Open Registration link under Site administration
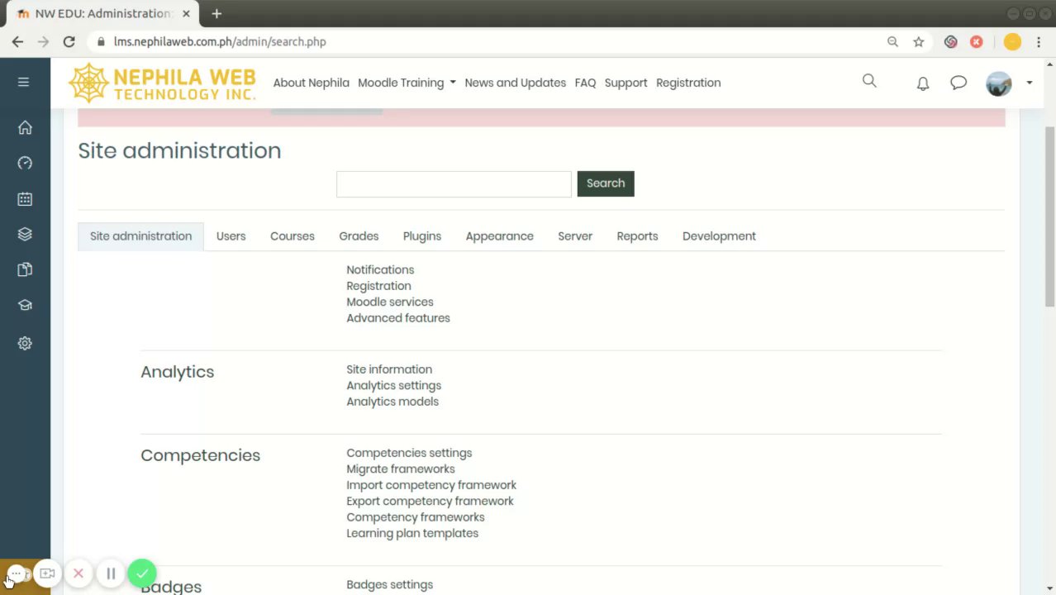This screenshot has width=1056, height=595. 378,286
